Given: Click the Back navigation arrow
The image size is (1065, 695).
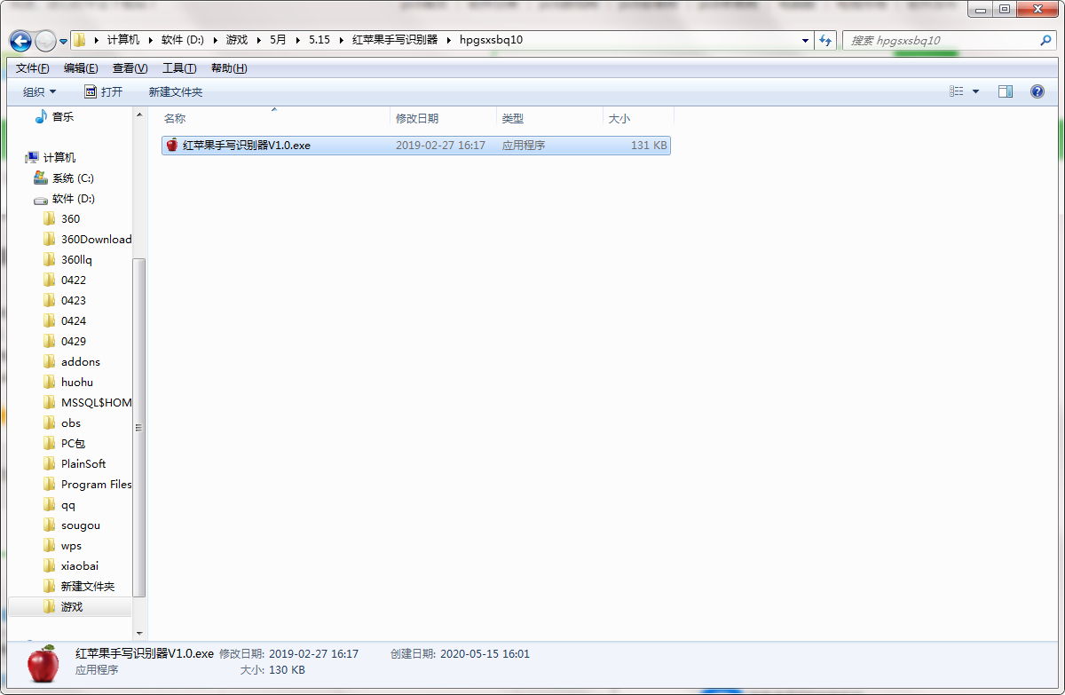Looking at the screenshot, I should tap(20, 41).
